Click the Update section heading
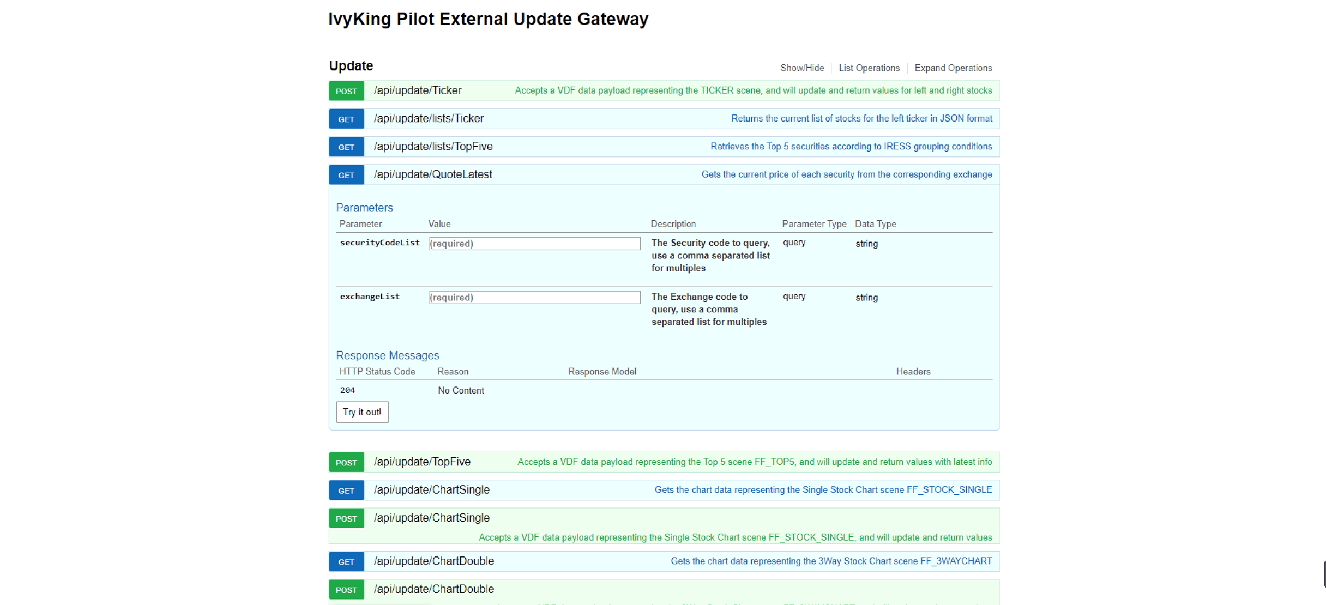Screen dimensions: 1326x605 [x=351, y=65]
